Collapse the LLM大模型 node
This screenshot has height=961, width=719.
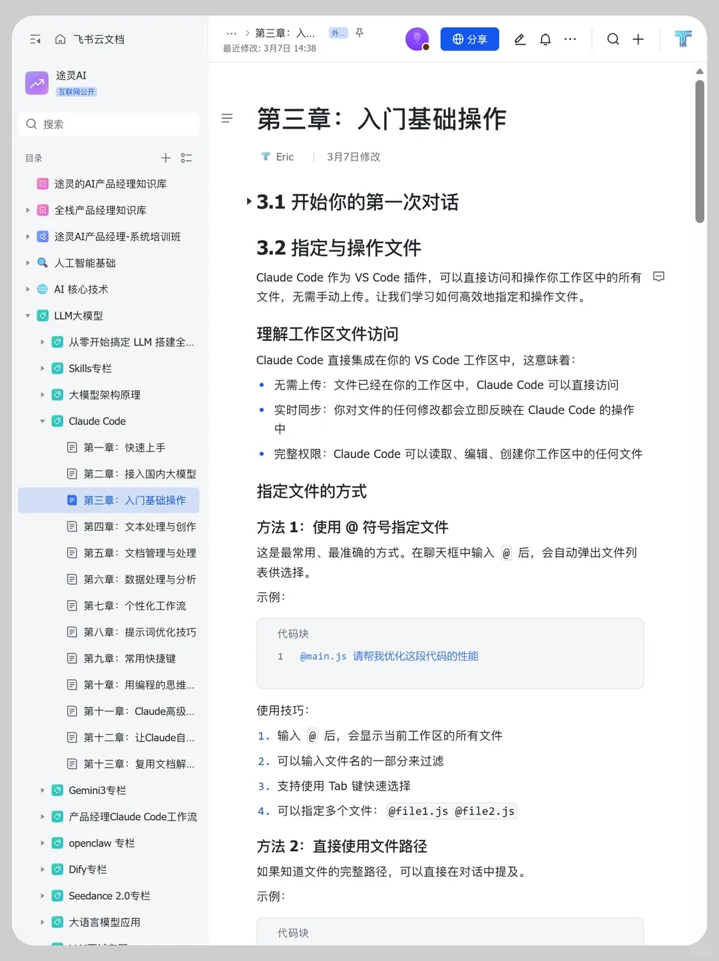[28, 316]
